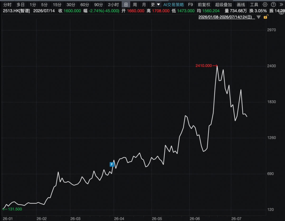
Task: Expand the date range dropdown triangle
Action: pos(259,17)
